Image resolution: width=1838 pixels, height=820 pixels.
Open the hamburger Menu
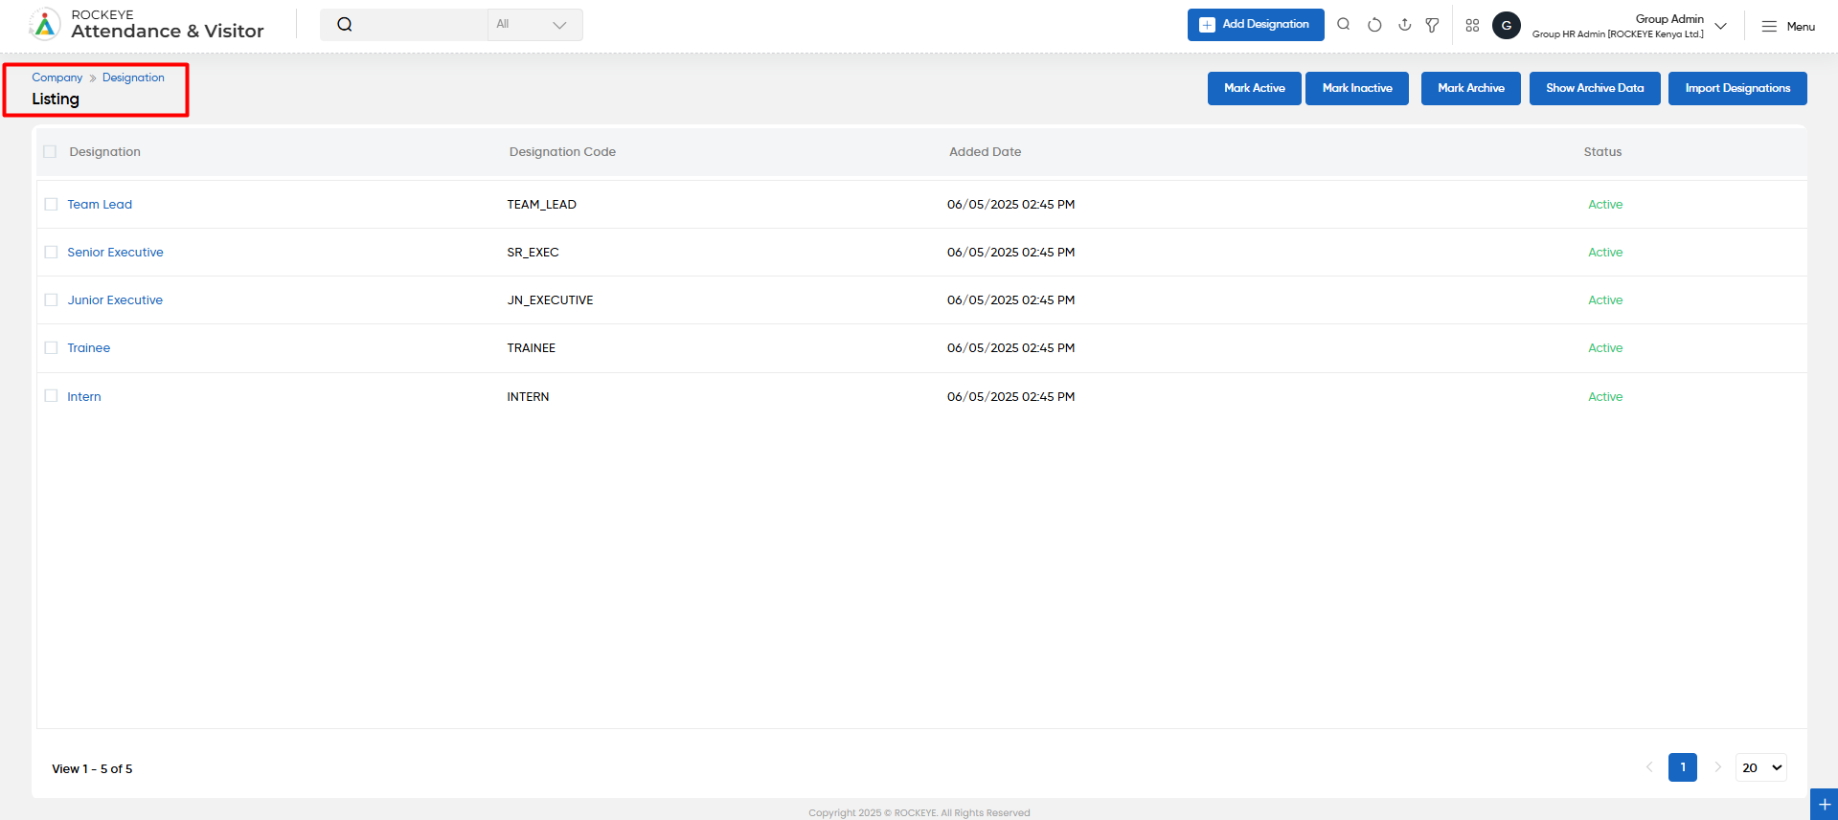pos(1788,27)
